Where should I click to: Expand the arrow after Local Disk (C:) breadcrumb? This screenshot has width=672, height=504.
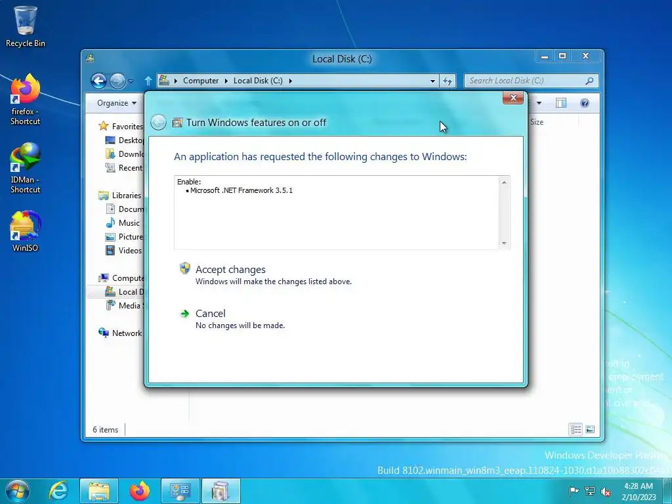tap(290, 81)
